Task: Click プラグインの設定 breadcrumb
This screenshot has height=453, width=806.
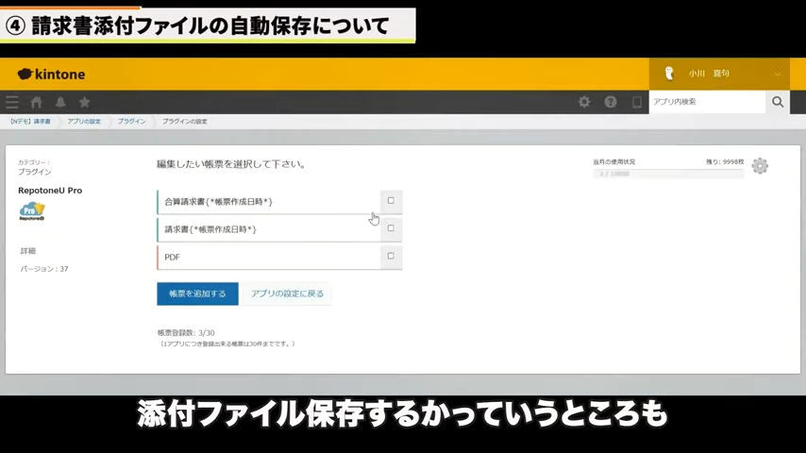Action: point(185,122)
